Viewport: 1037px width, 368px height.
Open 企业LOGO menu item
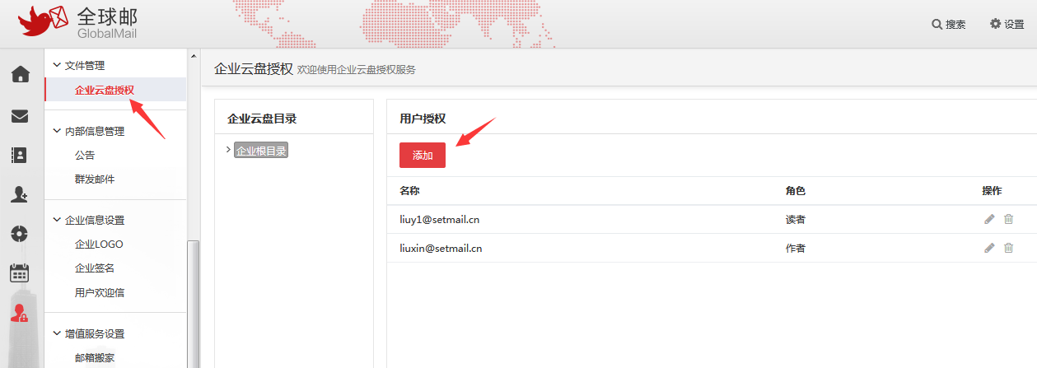click(99, 244)
